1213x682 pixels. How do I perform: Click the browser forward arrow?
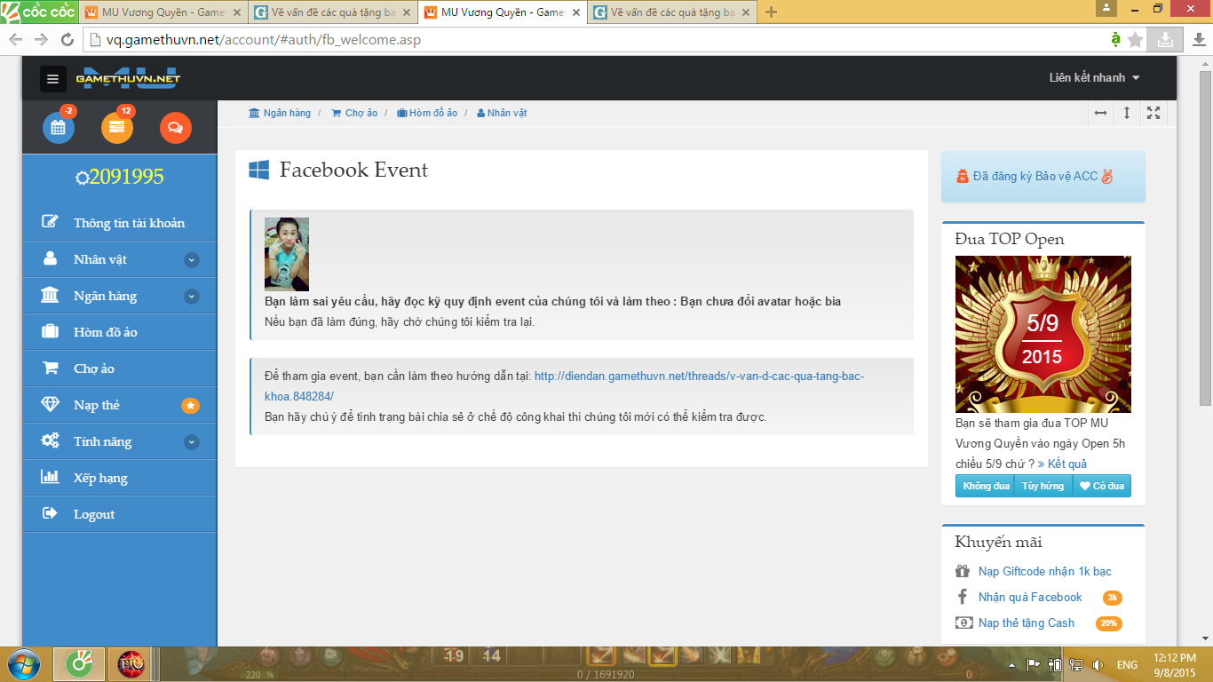(x=41, y=40)
